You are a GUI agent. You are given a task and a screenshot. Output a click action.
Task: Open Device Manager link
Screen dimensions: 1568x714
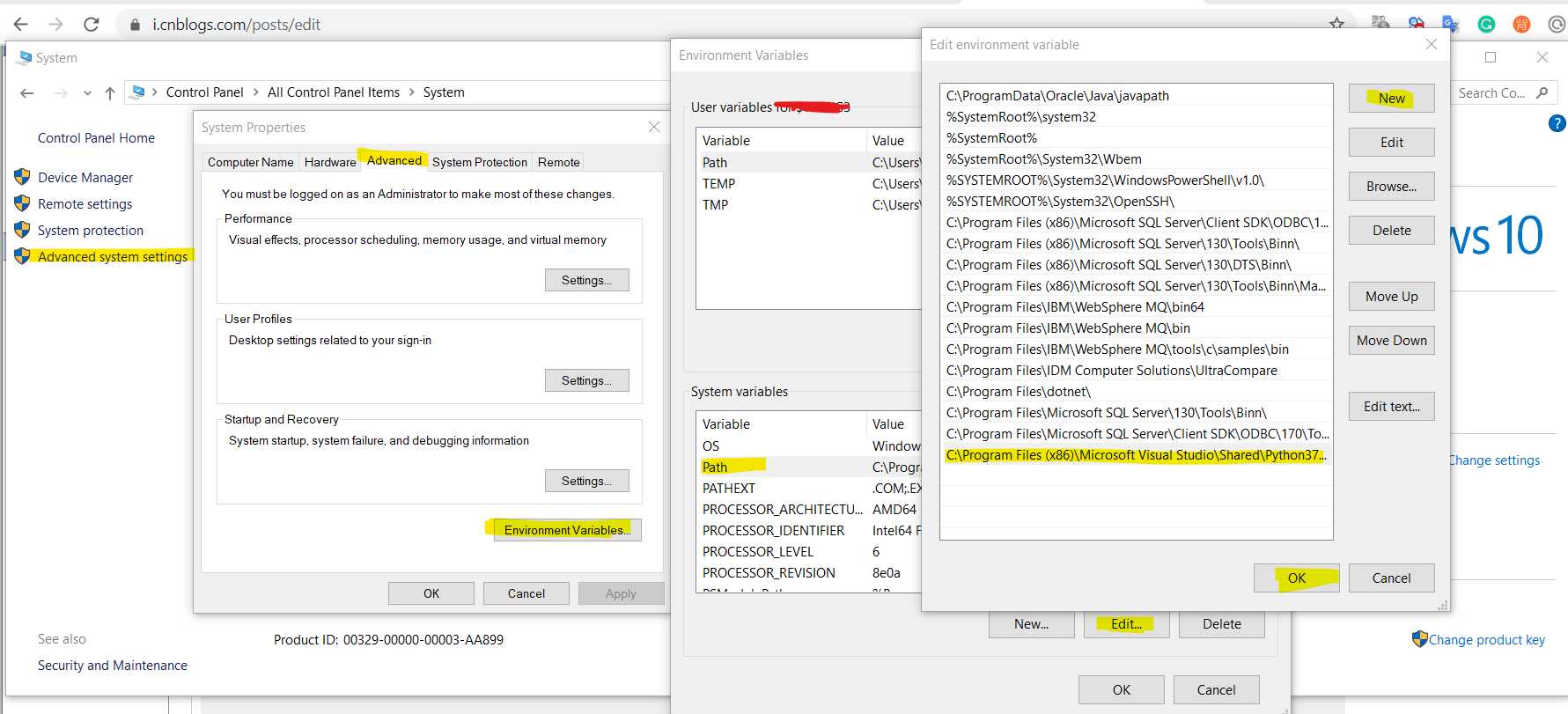(x=85, y=177)
